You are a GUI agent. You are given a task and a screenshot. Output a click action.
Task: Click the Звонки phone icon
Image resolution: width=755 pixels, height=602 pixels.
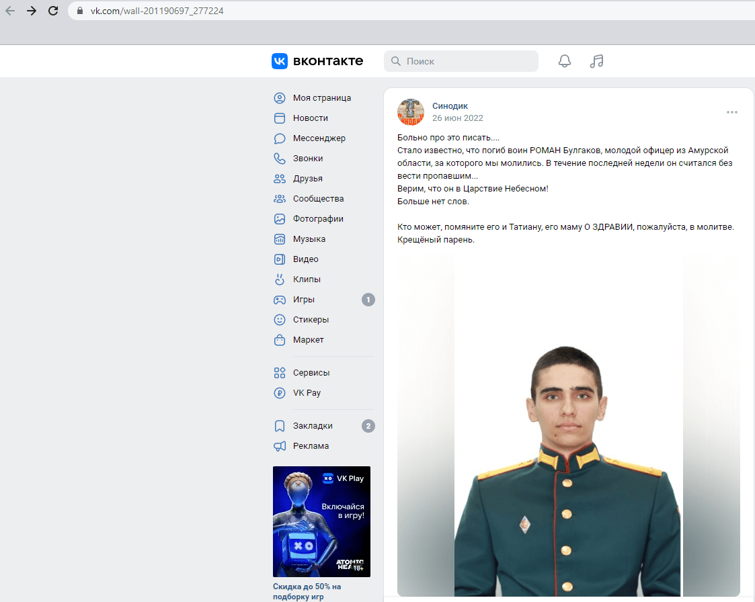click(280, 159)
